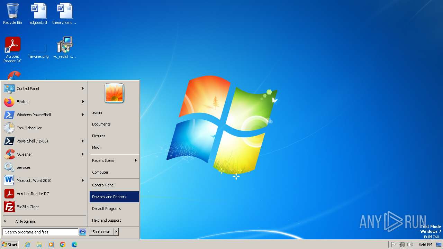
Task: Click the 8:46 PM clock
Action: (x=425, y=245)
